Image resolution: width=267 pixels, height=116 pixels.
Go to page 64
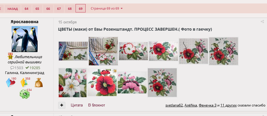pos(26,8)
